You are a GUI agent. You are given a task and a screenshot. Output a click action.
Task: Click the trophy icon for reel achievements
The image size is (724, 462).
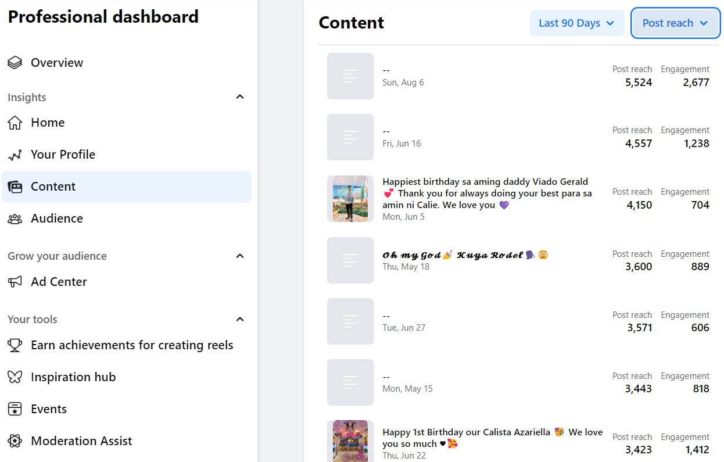pyautogui.click(x=15, y=345)
